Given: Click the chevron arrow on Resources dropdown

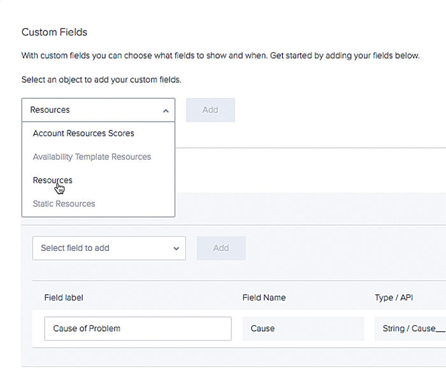Looking at the screenshot, I should pos(166,111).
